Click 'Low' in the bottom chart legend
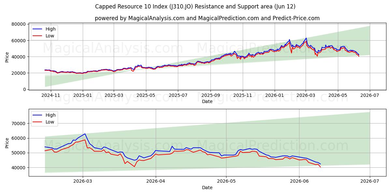The height and width of the screenshot is (195, 391). [x=50, y=122]
